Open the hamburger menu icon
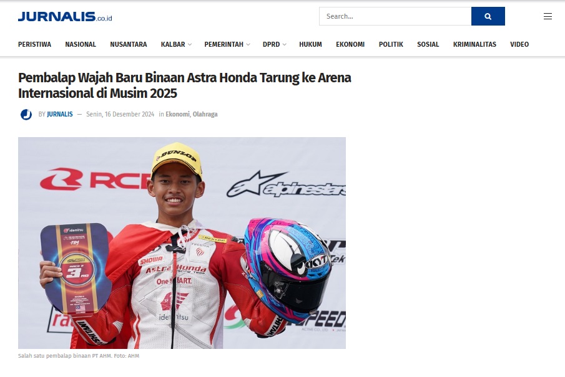 (548, 16)
